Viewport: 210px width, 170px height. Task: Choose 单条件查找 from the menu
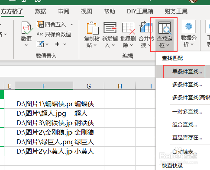pos(183,72)
